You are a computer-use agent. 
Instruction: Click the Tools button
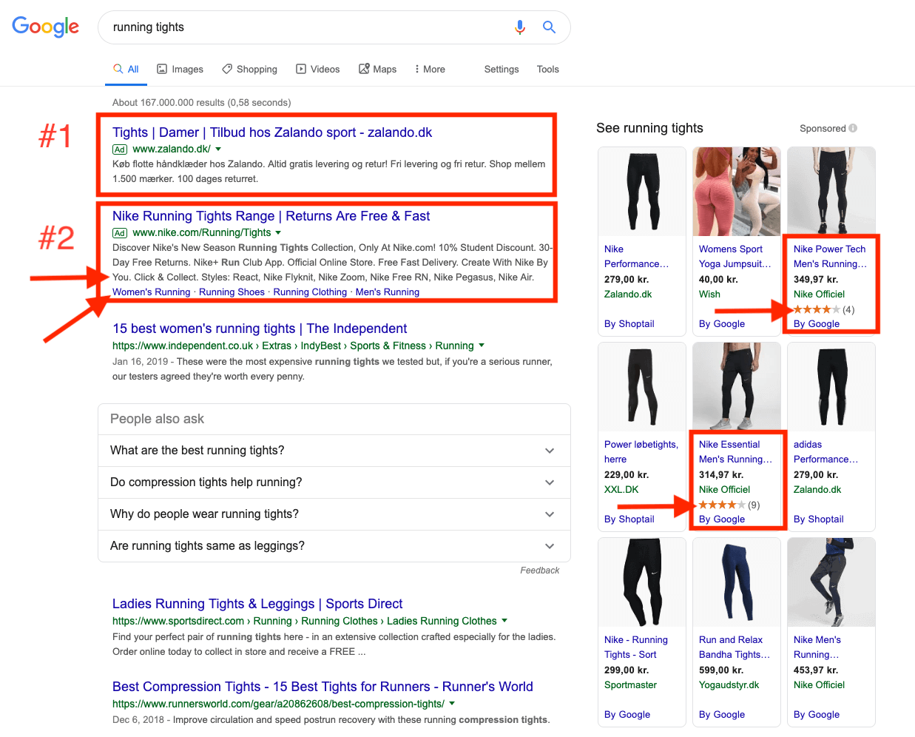[547, 69]
